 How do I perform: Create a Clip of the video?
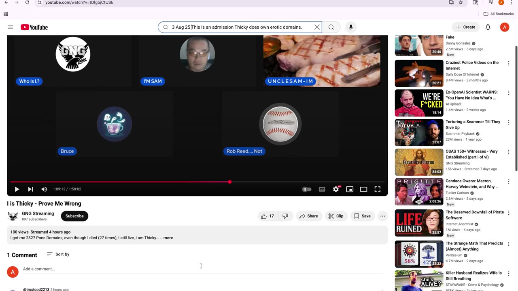tap(336, 216)
